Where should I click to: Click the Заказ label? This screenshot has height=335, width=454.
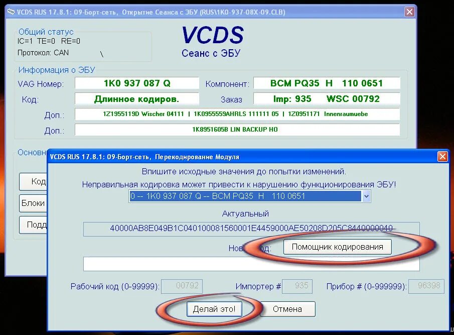coord(231,99)
